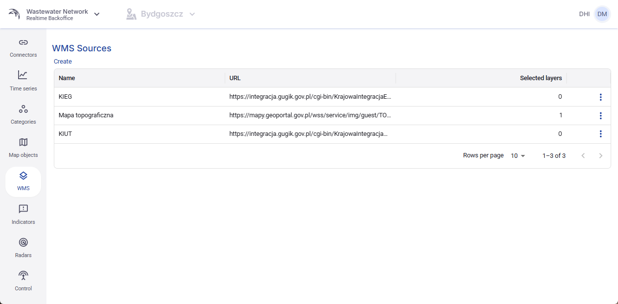This screenshot has width=618, height=304.
Task: Select the WMS layers sidebar item
Action: point(23,181)
